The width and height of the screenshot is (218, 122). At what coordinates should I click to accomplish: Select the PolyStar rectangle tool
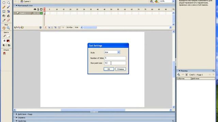click(9, 3)
